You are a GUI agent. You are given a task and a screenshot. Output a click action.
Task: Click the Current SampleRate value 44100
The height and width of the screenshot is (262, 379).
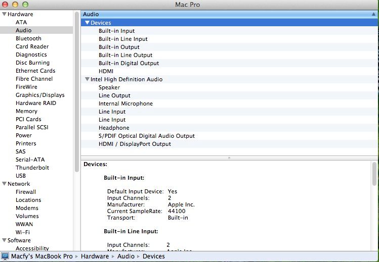[177, 211]
